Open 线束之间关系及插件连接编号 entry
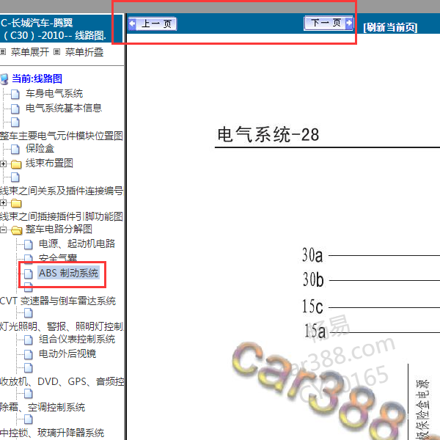 (62, 191)
